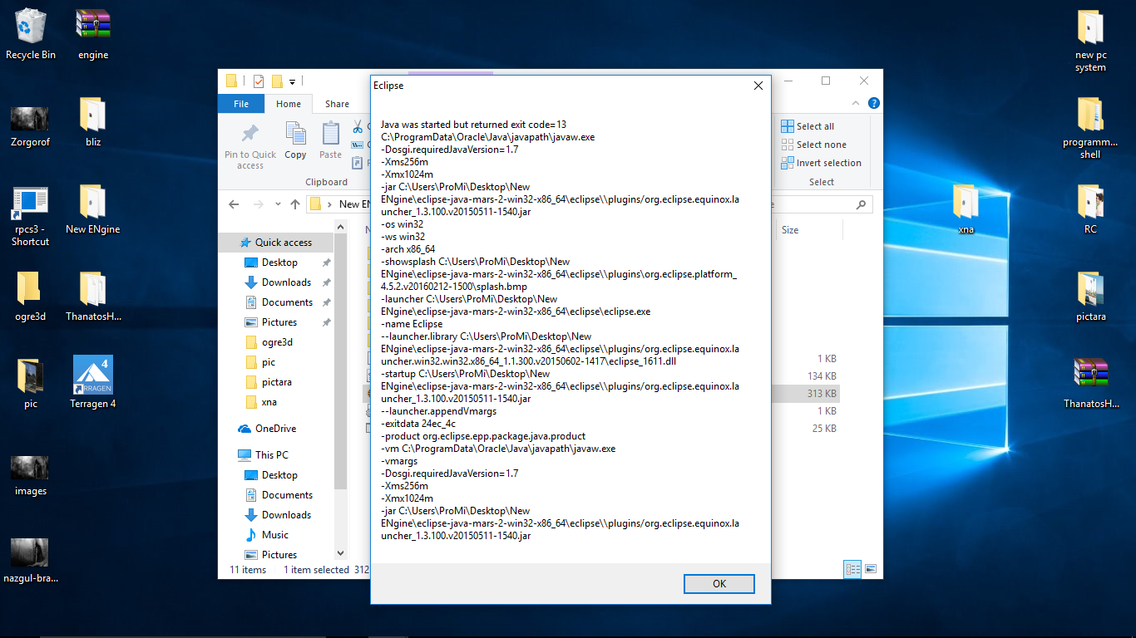
Task: Click the Paste button in ribbon
Action: tap(331, 140)
